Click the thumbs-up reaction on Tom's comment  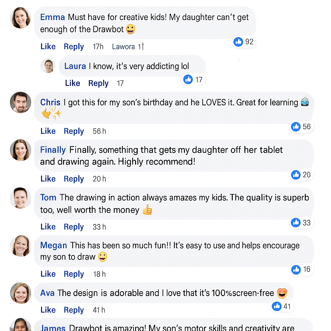(x=296, y=222)
